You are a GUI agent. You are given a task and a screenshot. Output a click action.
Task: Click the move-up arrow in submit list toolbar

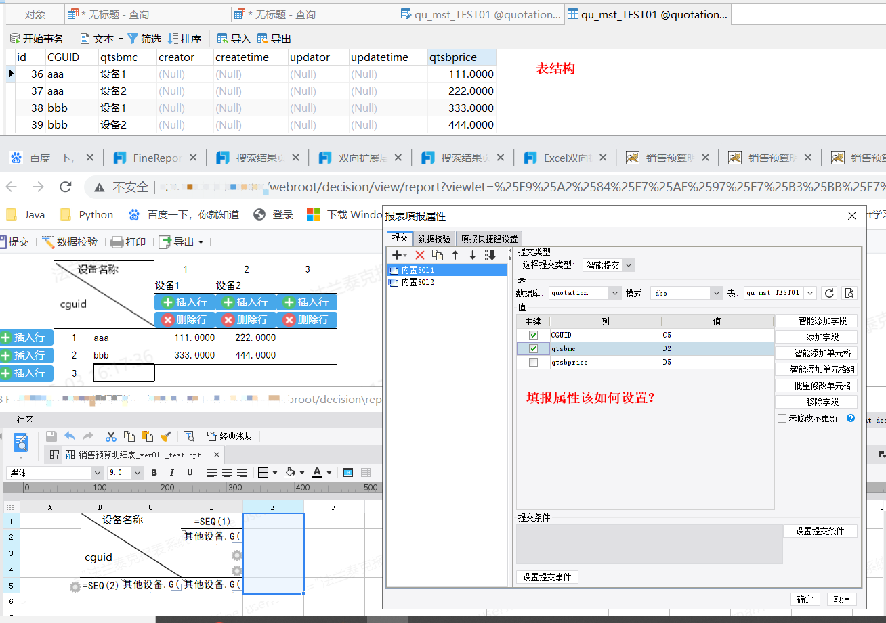pos(455,255)
